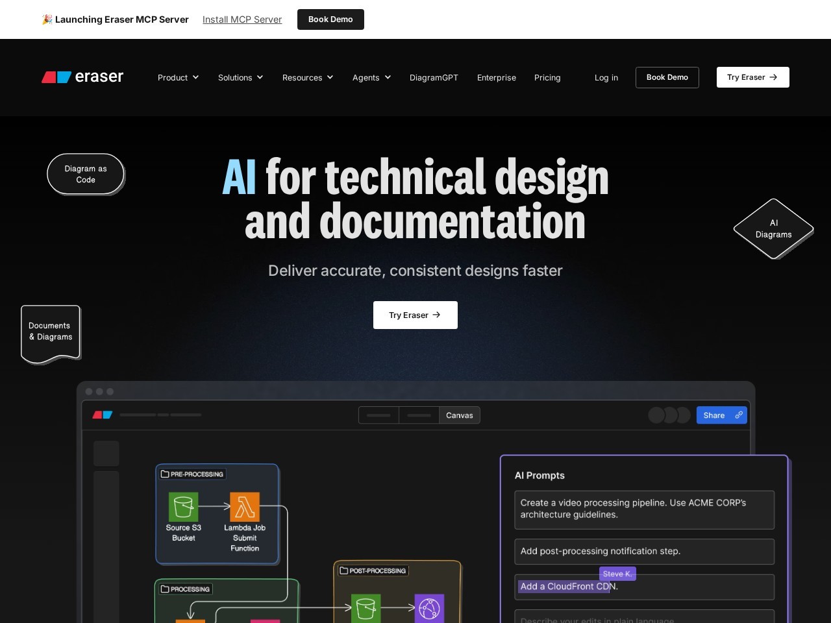Click the Log in link
The image size is (831, 623).
pyautogui.click(x=606, y=77)
